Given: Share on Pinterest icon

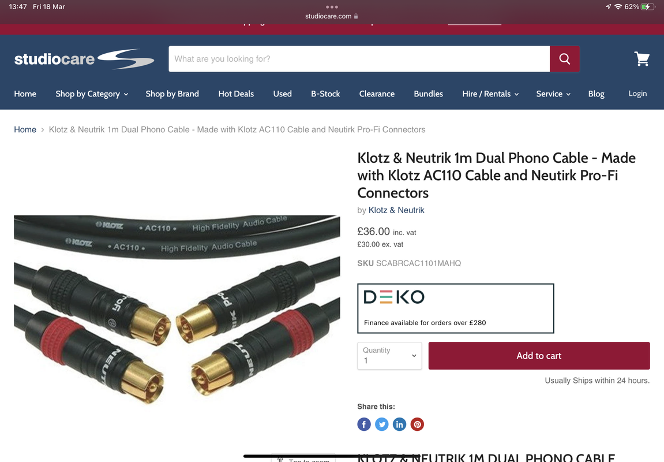Looking at the screenshot, I should tap(417, 424).
